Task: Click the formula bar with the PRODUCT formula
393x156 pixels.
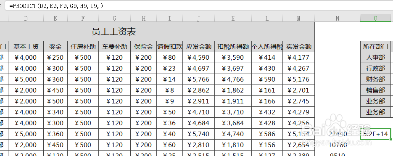Action: tap(199, 6)
